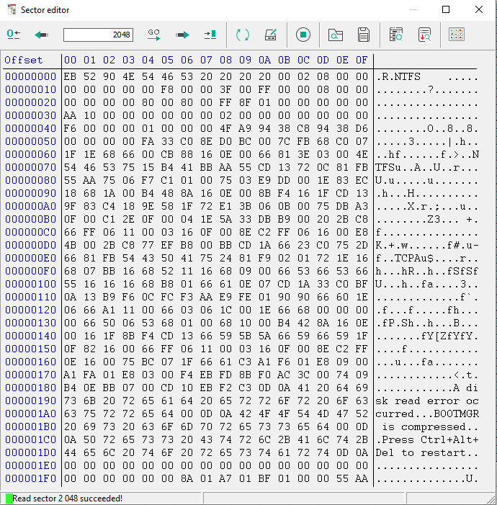The height and width of the screenshot is (505, 497).
Task: Click the 08 column header
Action: [x=225, y=61]
